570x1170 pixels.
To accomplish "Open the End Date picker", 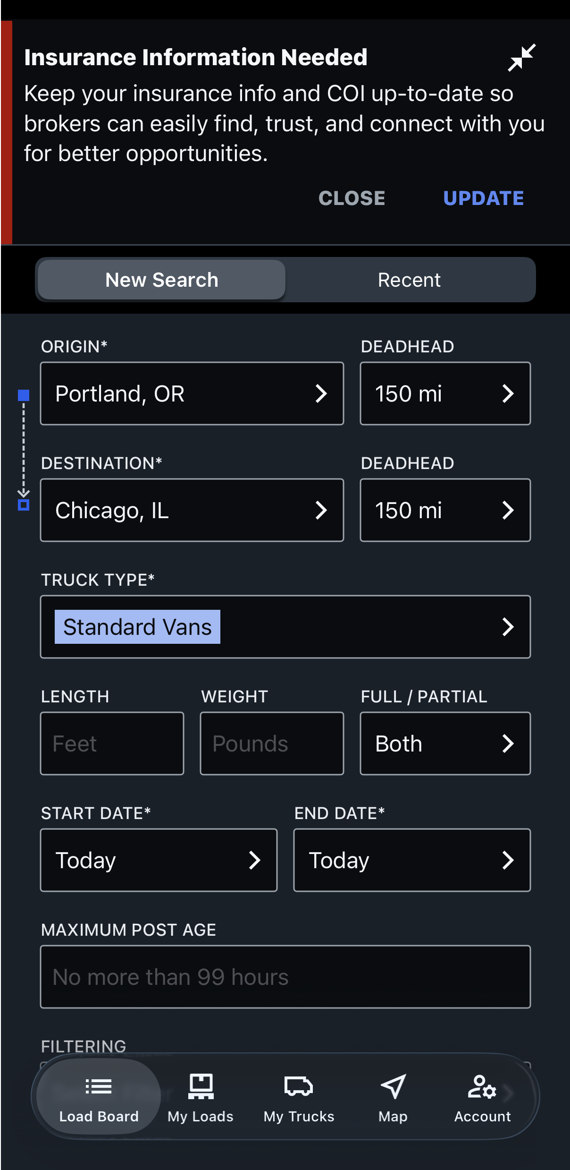I will tap(411, 860).
